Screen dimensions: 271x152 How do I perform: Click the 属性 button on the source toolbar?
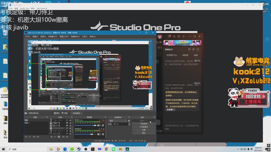57,113
